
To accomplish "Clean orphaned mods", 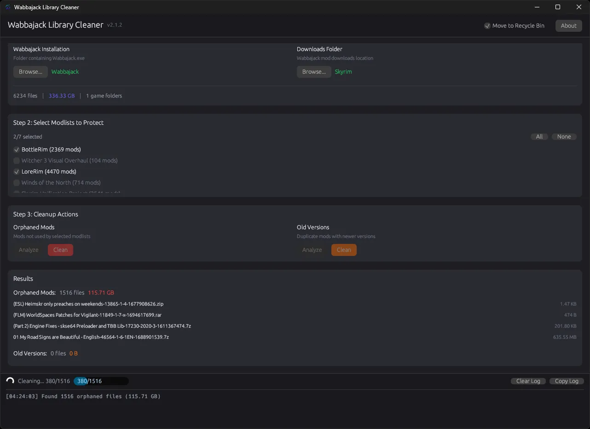I will point(60,249).
